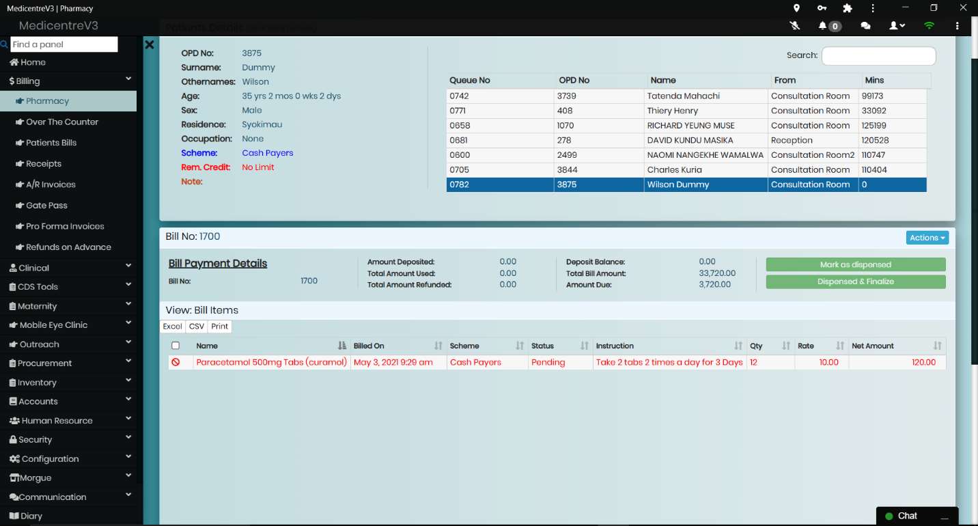Export bill items as CSV
This screenshot has height=526, width=978.
(x=197, y=327)
